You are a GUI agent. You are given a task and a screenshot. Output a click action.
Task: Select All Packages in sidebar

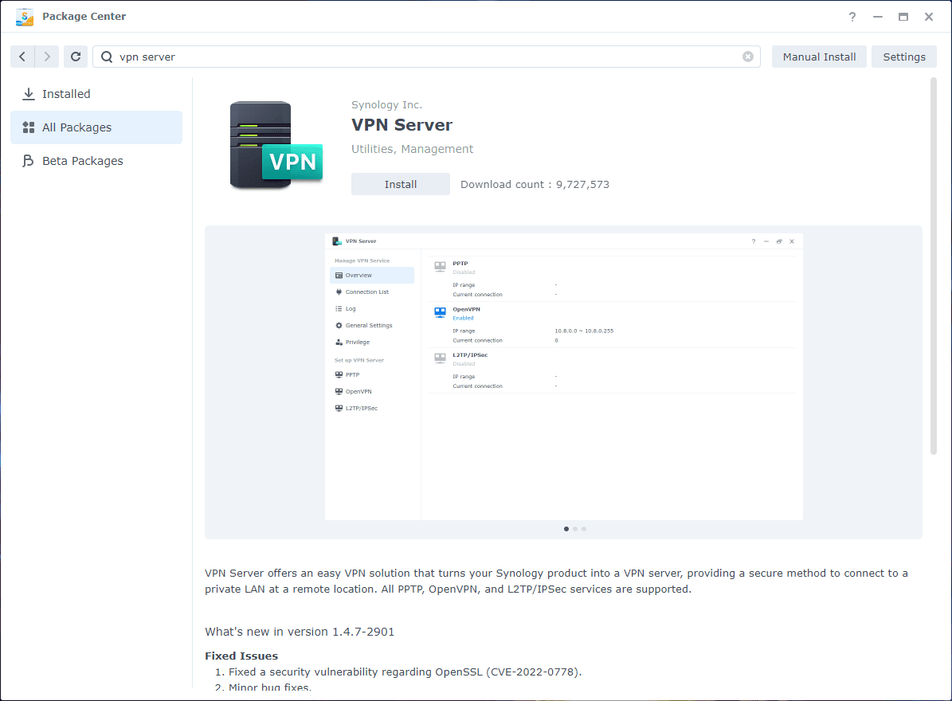pos(96,127)
